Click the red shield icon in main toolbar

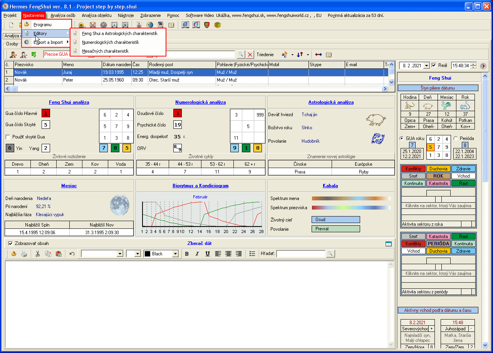tap(207, 25)
